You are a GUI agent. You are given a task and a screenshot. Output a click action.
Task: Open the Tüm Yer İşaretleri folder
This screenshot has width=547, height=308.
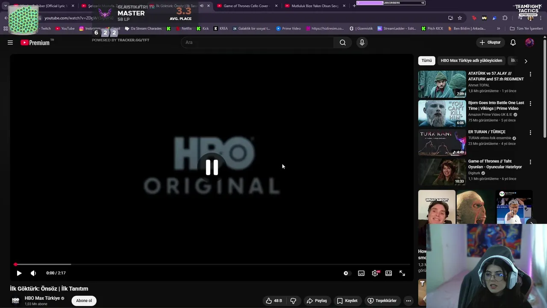(526, 29)
